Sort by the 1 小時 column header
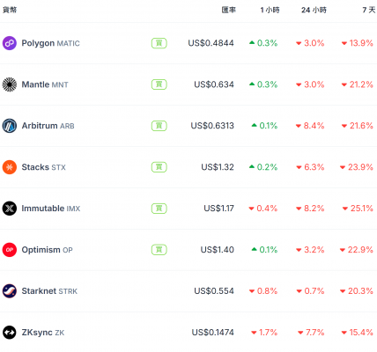Image resolution: width=377 pixels, height=352 pixels. click(x=270, y=10)
